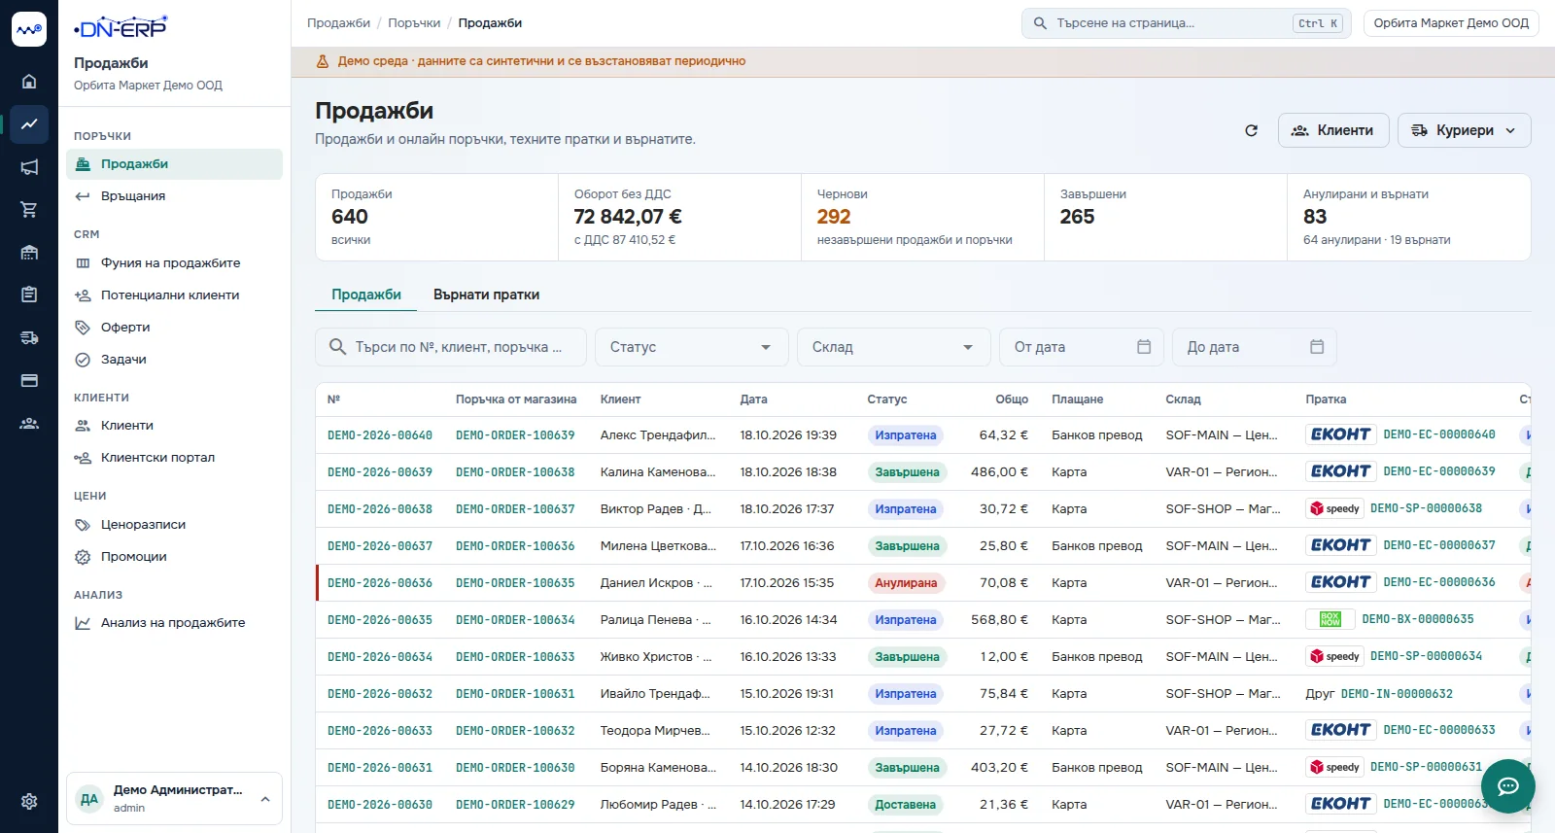Click the wave logo icon at the top of the rail
The width and height of the screenshot is (1555, 833).
29,29
